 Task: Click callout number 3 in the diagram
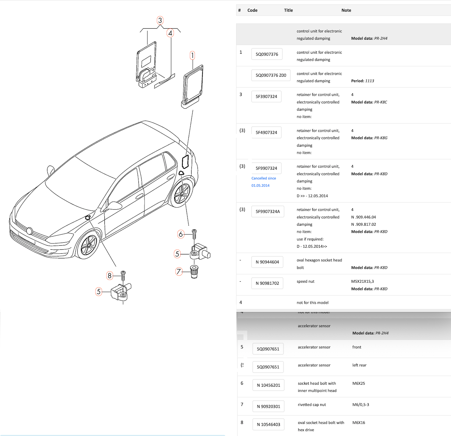coord(160,20)
